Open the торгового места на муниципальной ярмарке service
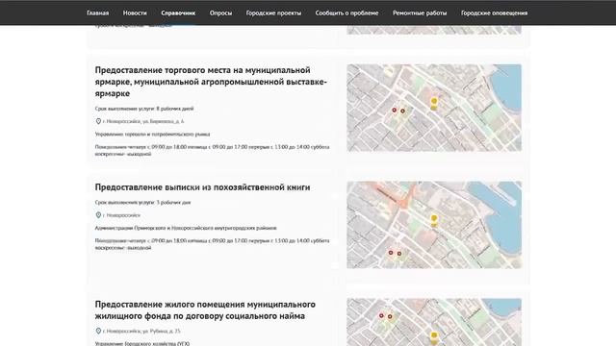The height and width of the screenshot is (346, 616). (x=211, y=82)
